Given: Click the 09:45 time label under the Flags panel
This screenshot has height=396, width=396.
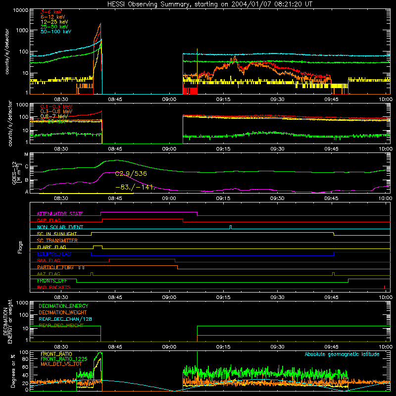Looking at the screenshot, I should [x=331, y=297].
